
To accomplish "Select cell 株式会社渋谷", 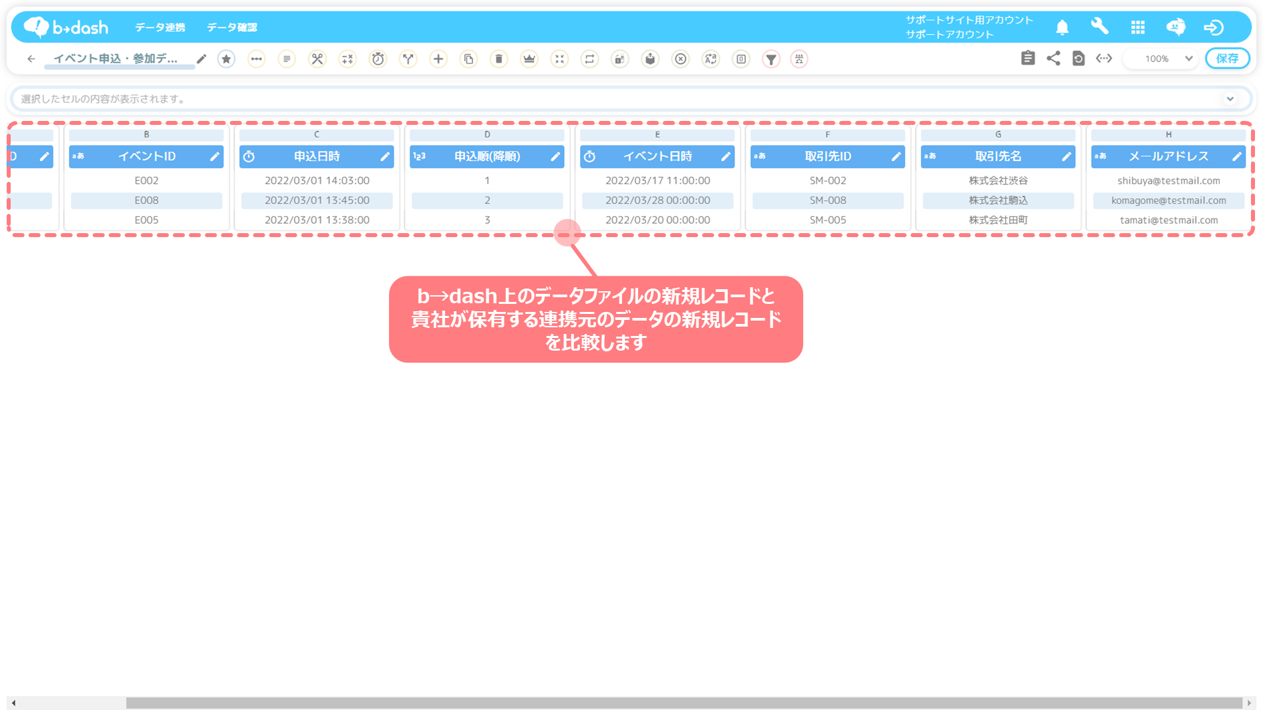I will coord(998,180).
